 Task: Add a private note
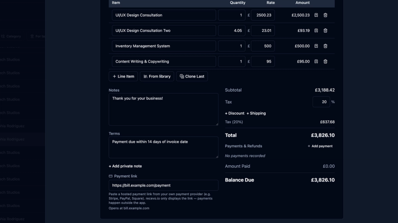(125, 166)
